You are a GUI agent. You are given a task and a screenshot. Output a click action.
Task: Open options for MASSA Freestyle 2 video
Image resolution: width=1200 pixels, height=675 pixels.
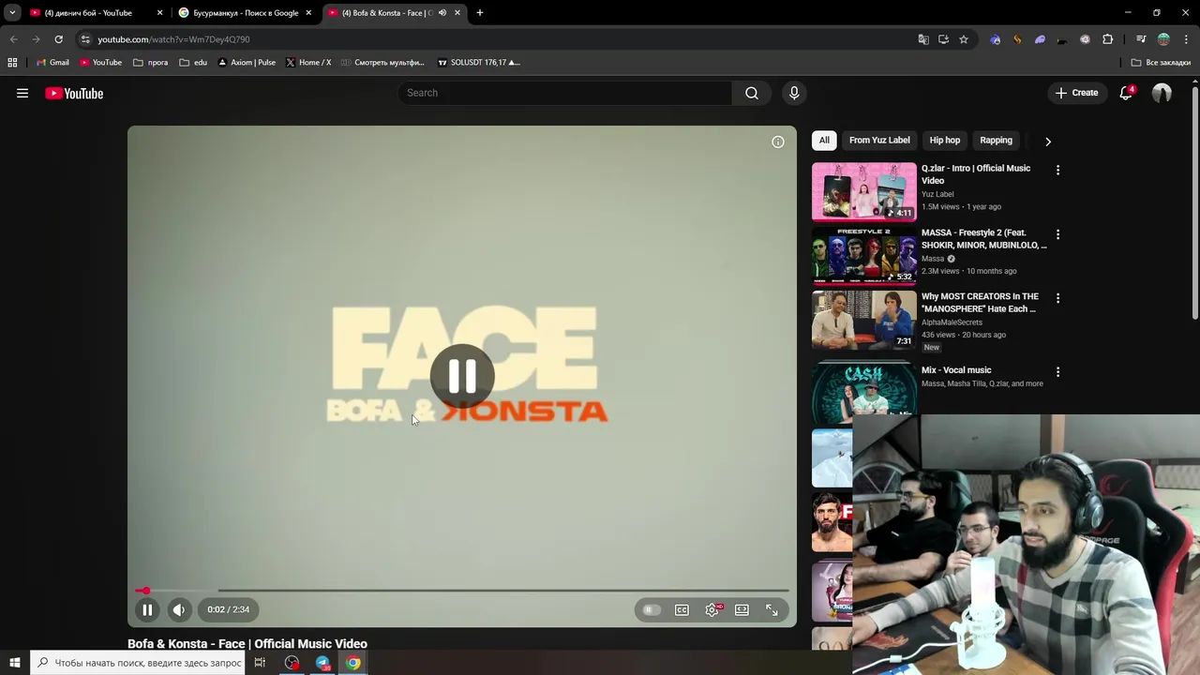1057,234
